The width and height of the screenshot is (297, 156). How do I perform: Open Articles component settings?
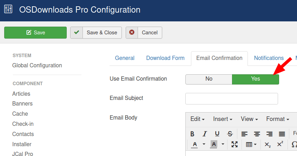click(x=21, y=94)
